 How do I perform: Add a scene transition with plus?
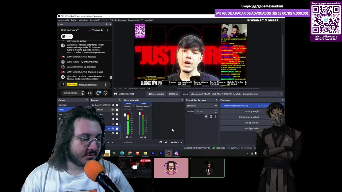click(x=206, y=116)
